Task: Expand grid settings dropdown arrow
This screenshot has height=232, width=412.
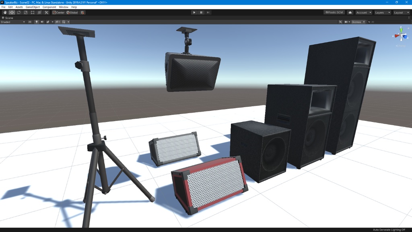Action: 68,22
